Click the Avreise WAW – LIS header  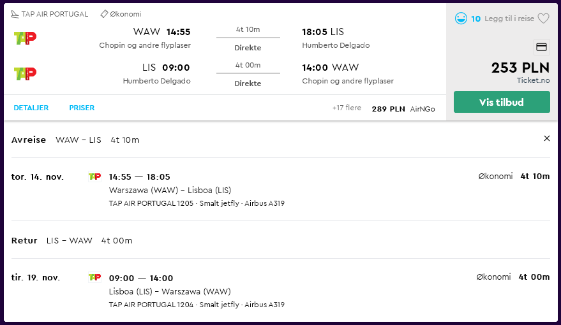[x=75, y=140]
